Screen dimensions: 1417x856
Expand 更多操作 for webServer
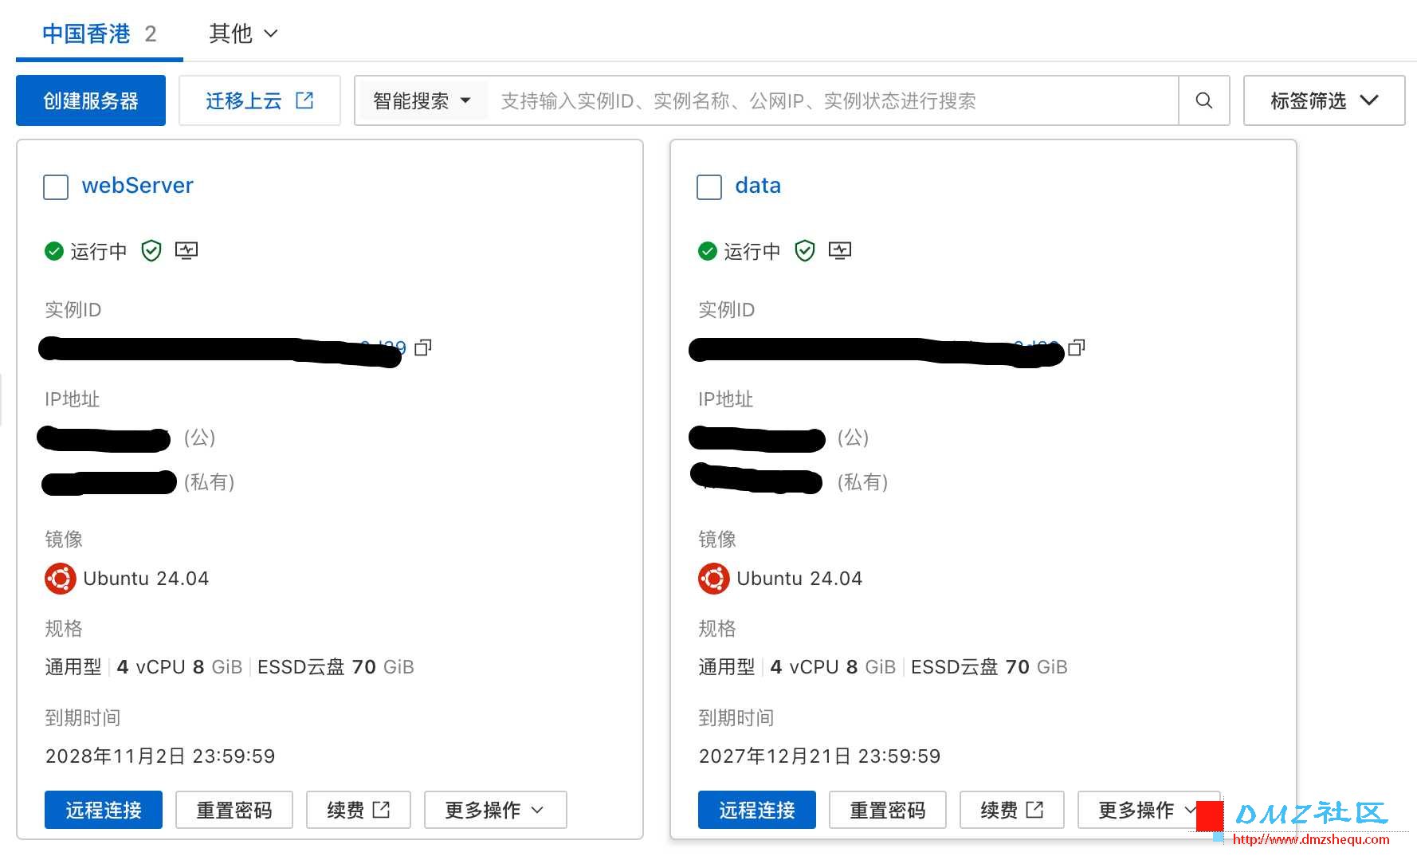pos(495,810)
